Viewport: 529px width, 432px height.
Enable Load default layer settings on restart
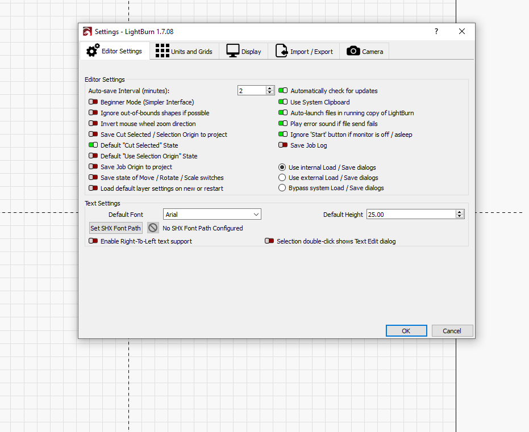click(93, 188)
